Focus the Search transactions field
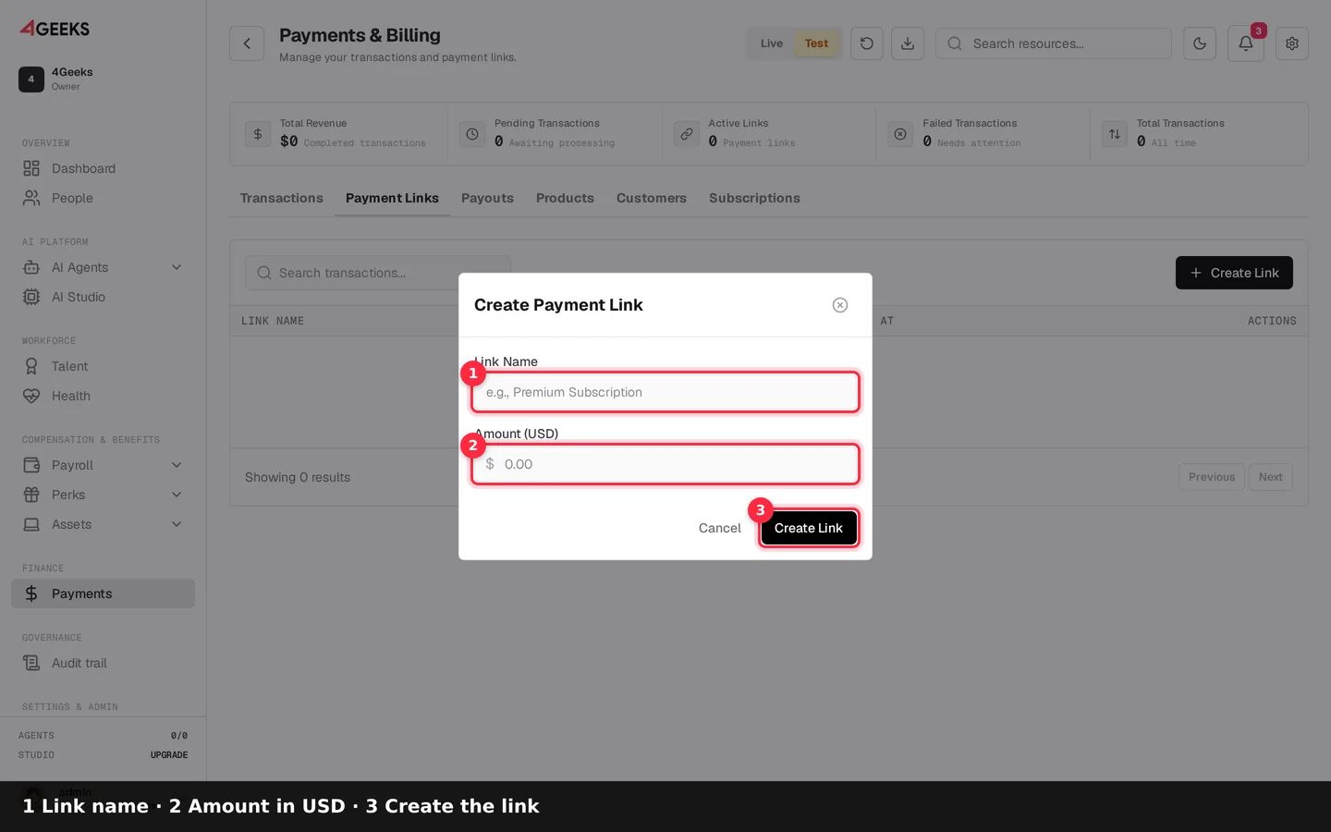Screen dimensions: 1331x832 (378, 273)
